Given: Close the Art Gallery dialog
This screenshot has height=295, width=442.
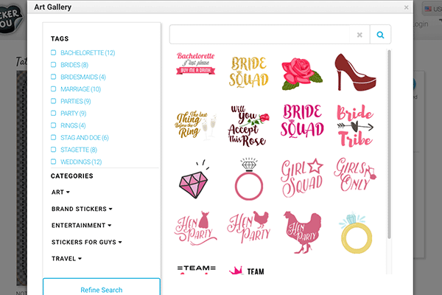Looking at the screenshot, I should click(x=406, y=7).
